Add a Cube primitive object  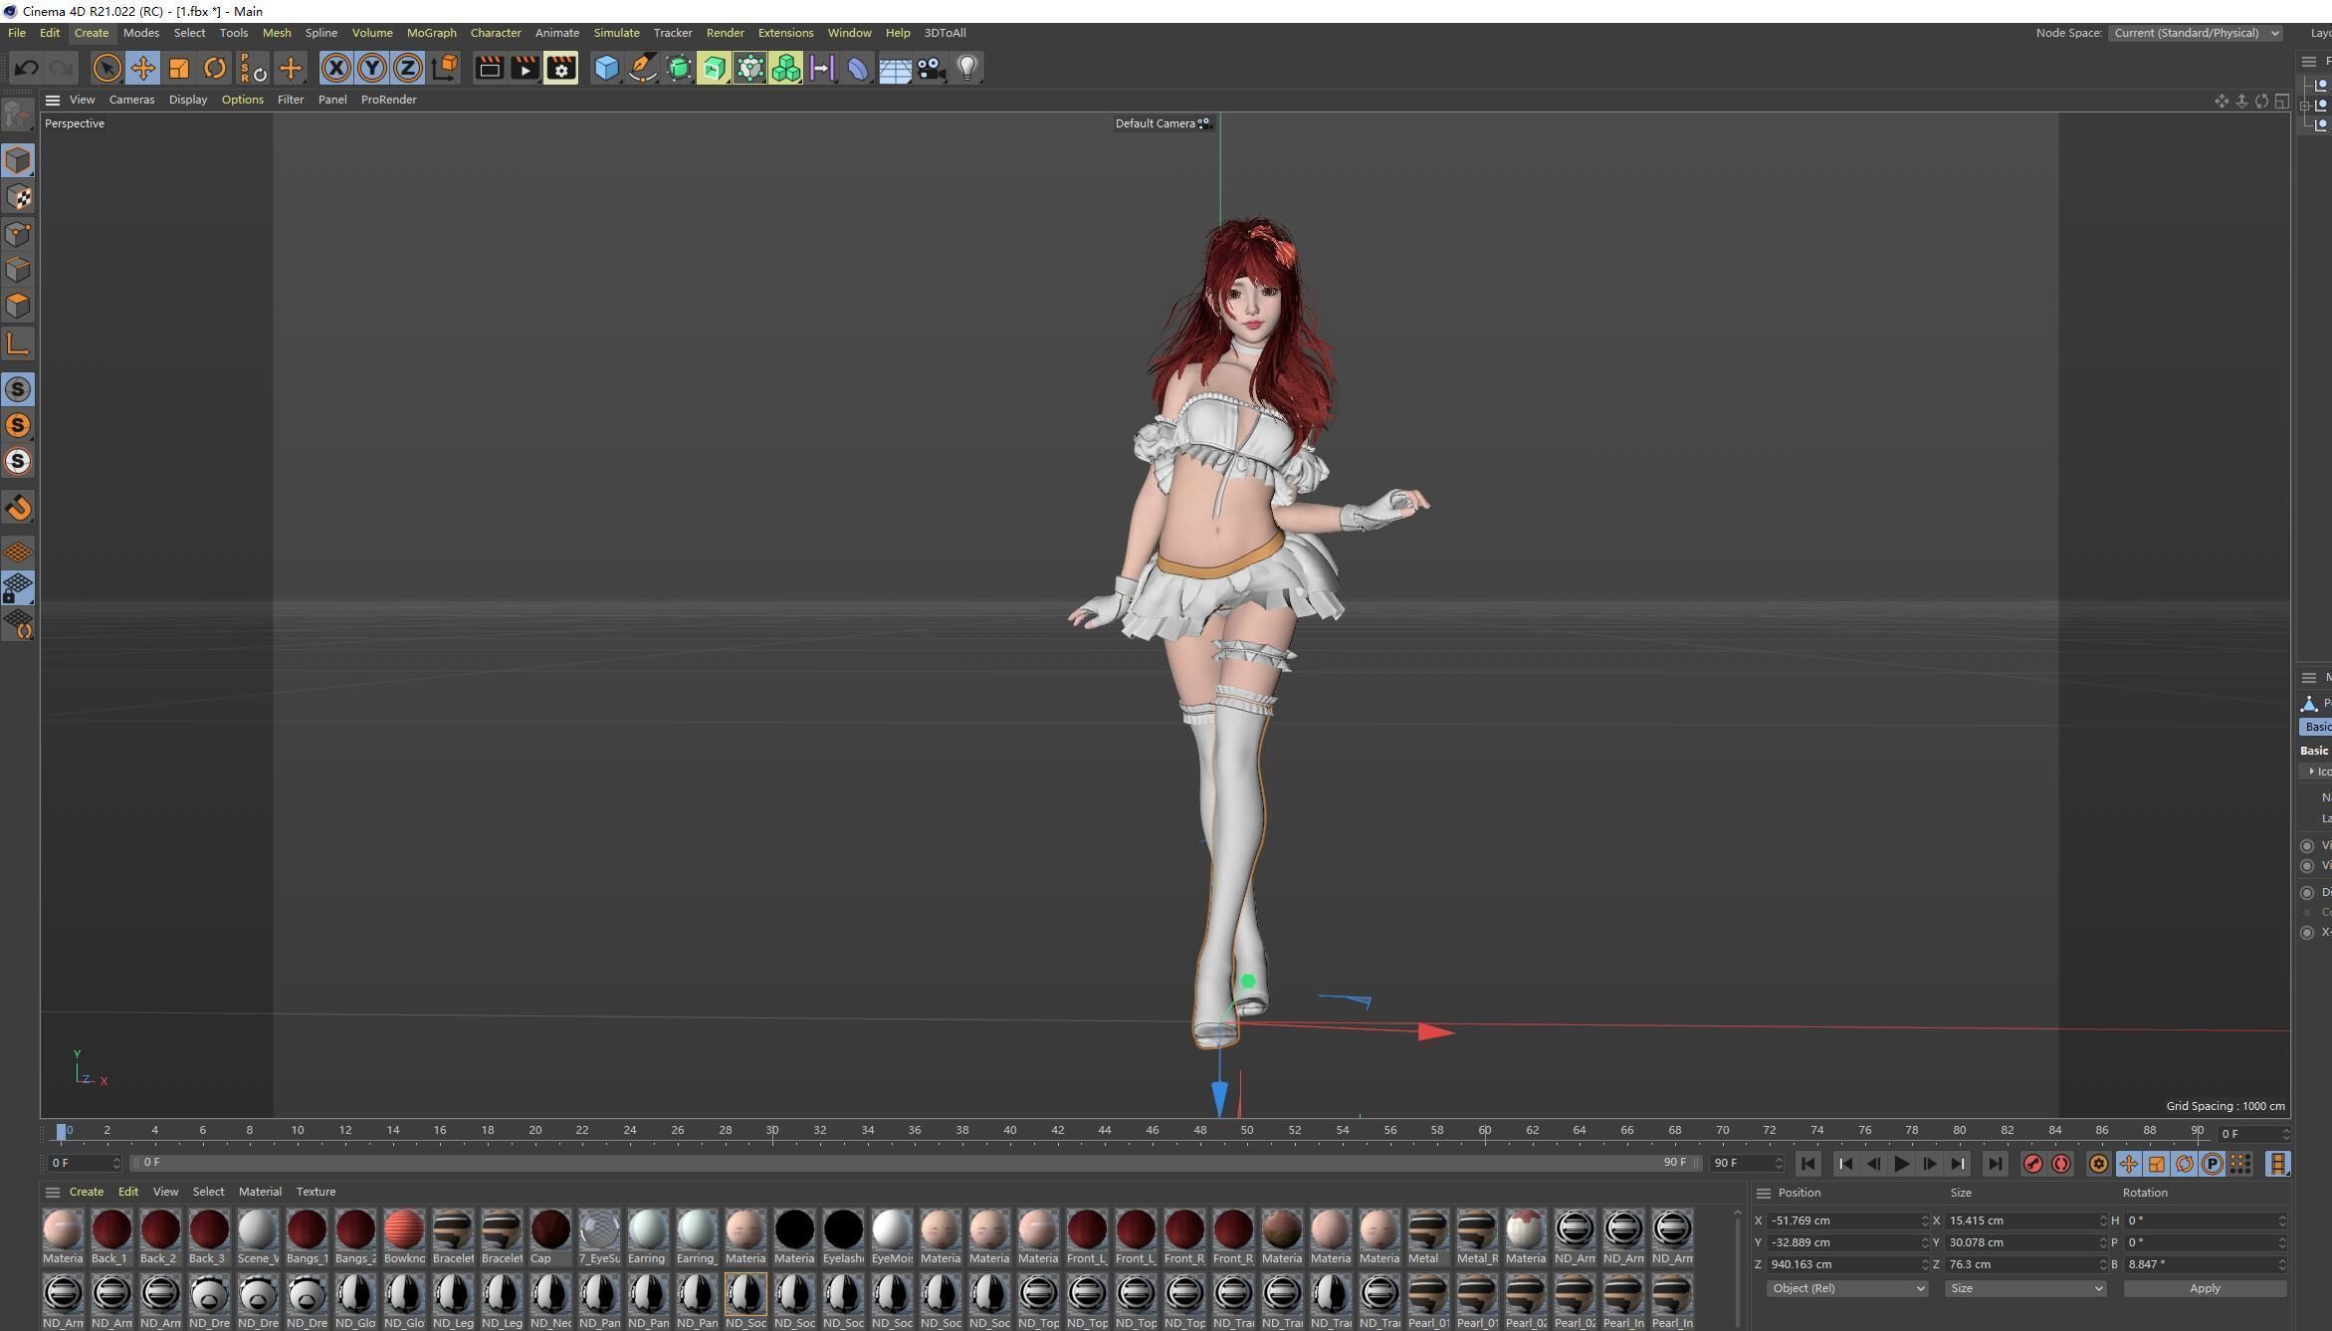click(x=606, y=68)
